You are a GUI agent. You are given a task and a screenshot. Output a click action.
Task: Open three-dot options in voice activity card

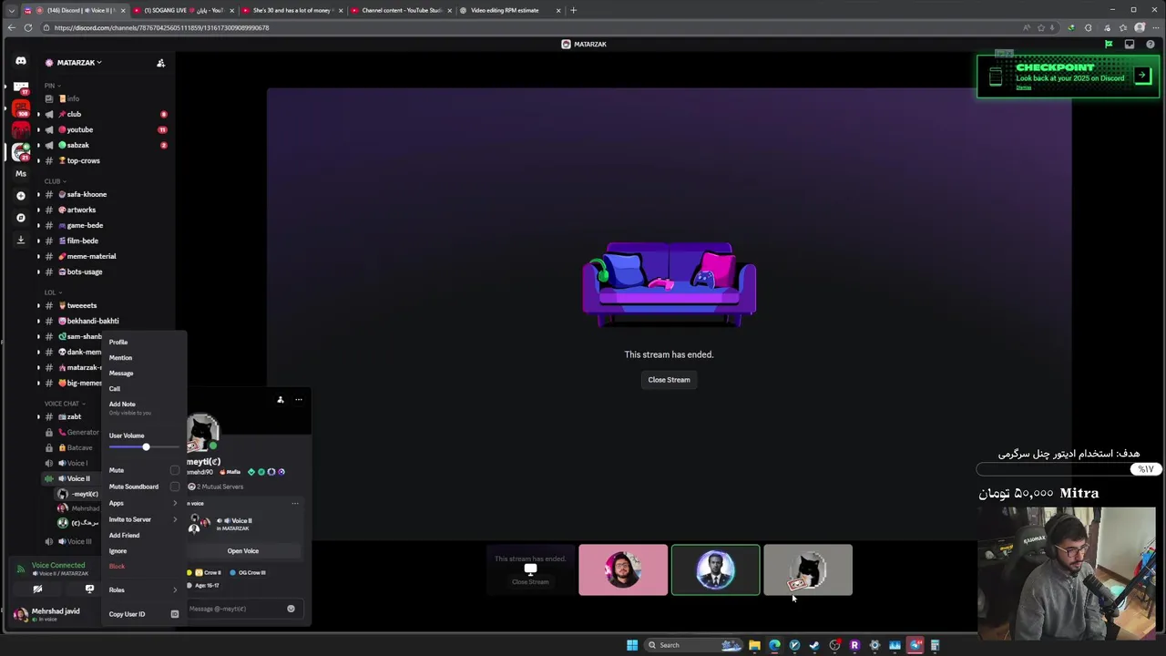pyautogui.click(x=294, y=503)
